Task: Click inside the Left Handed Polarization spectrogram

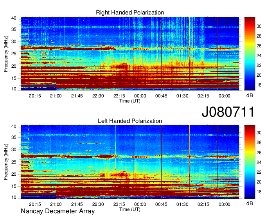Action: pyautogui.click(x=130, y=162)
